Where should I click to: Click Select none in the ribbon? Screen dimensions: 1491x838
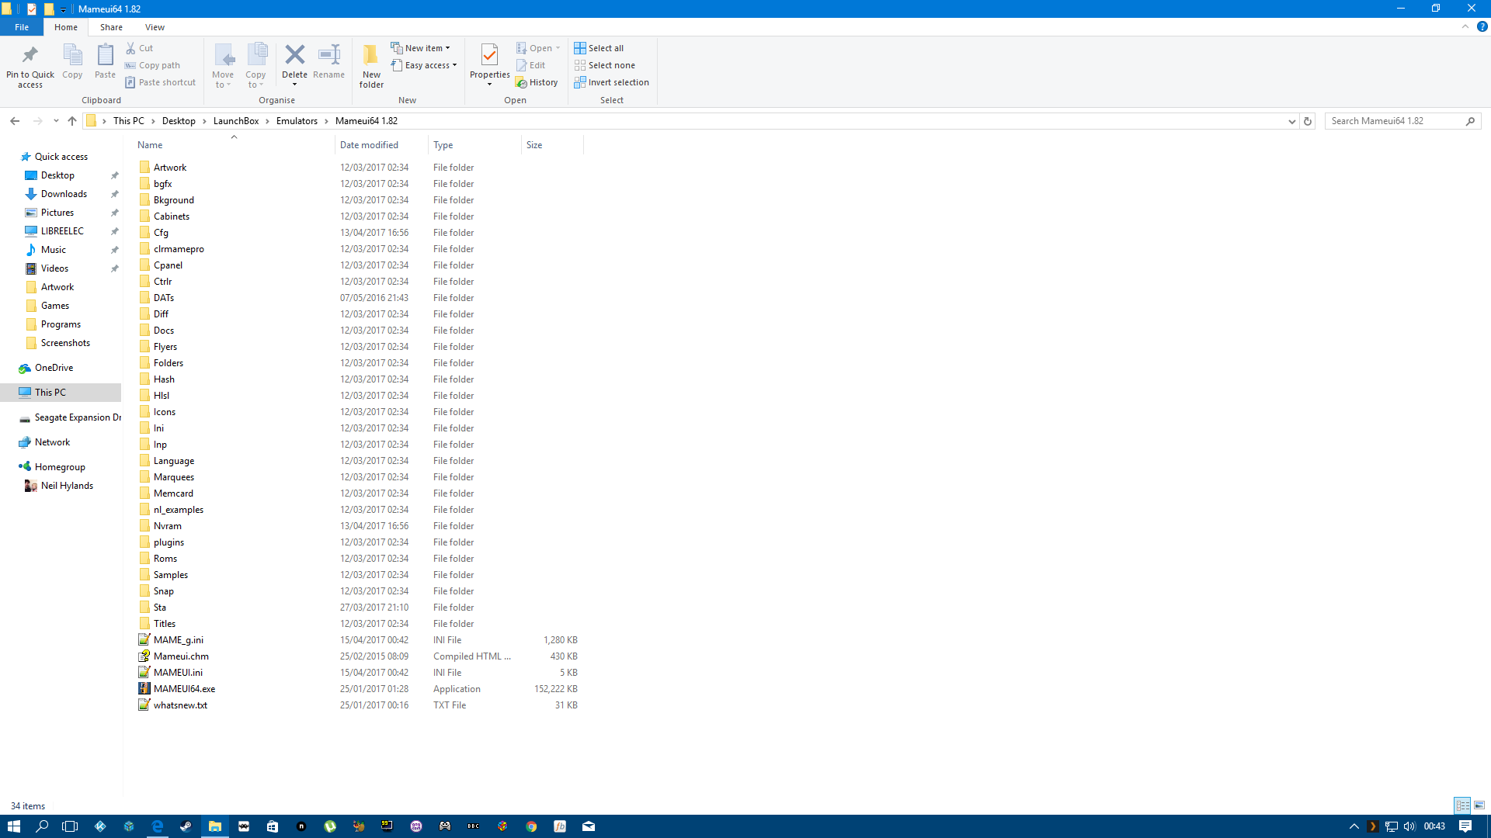click(604, 65)
